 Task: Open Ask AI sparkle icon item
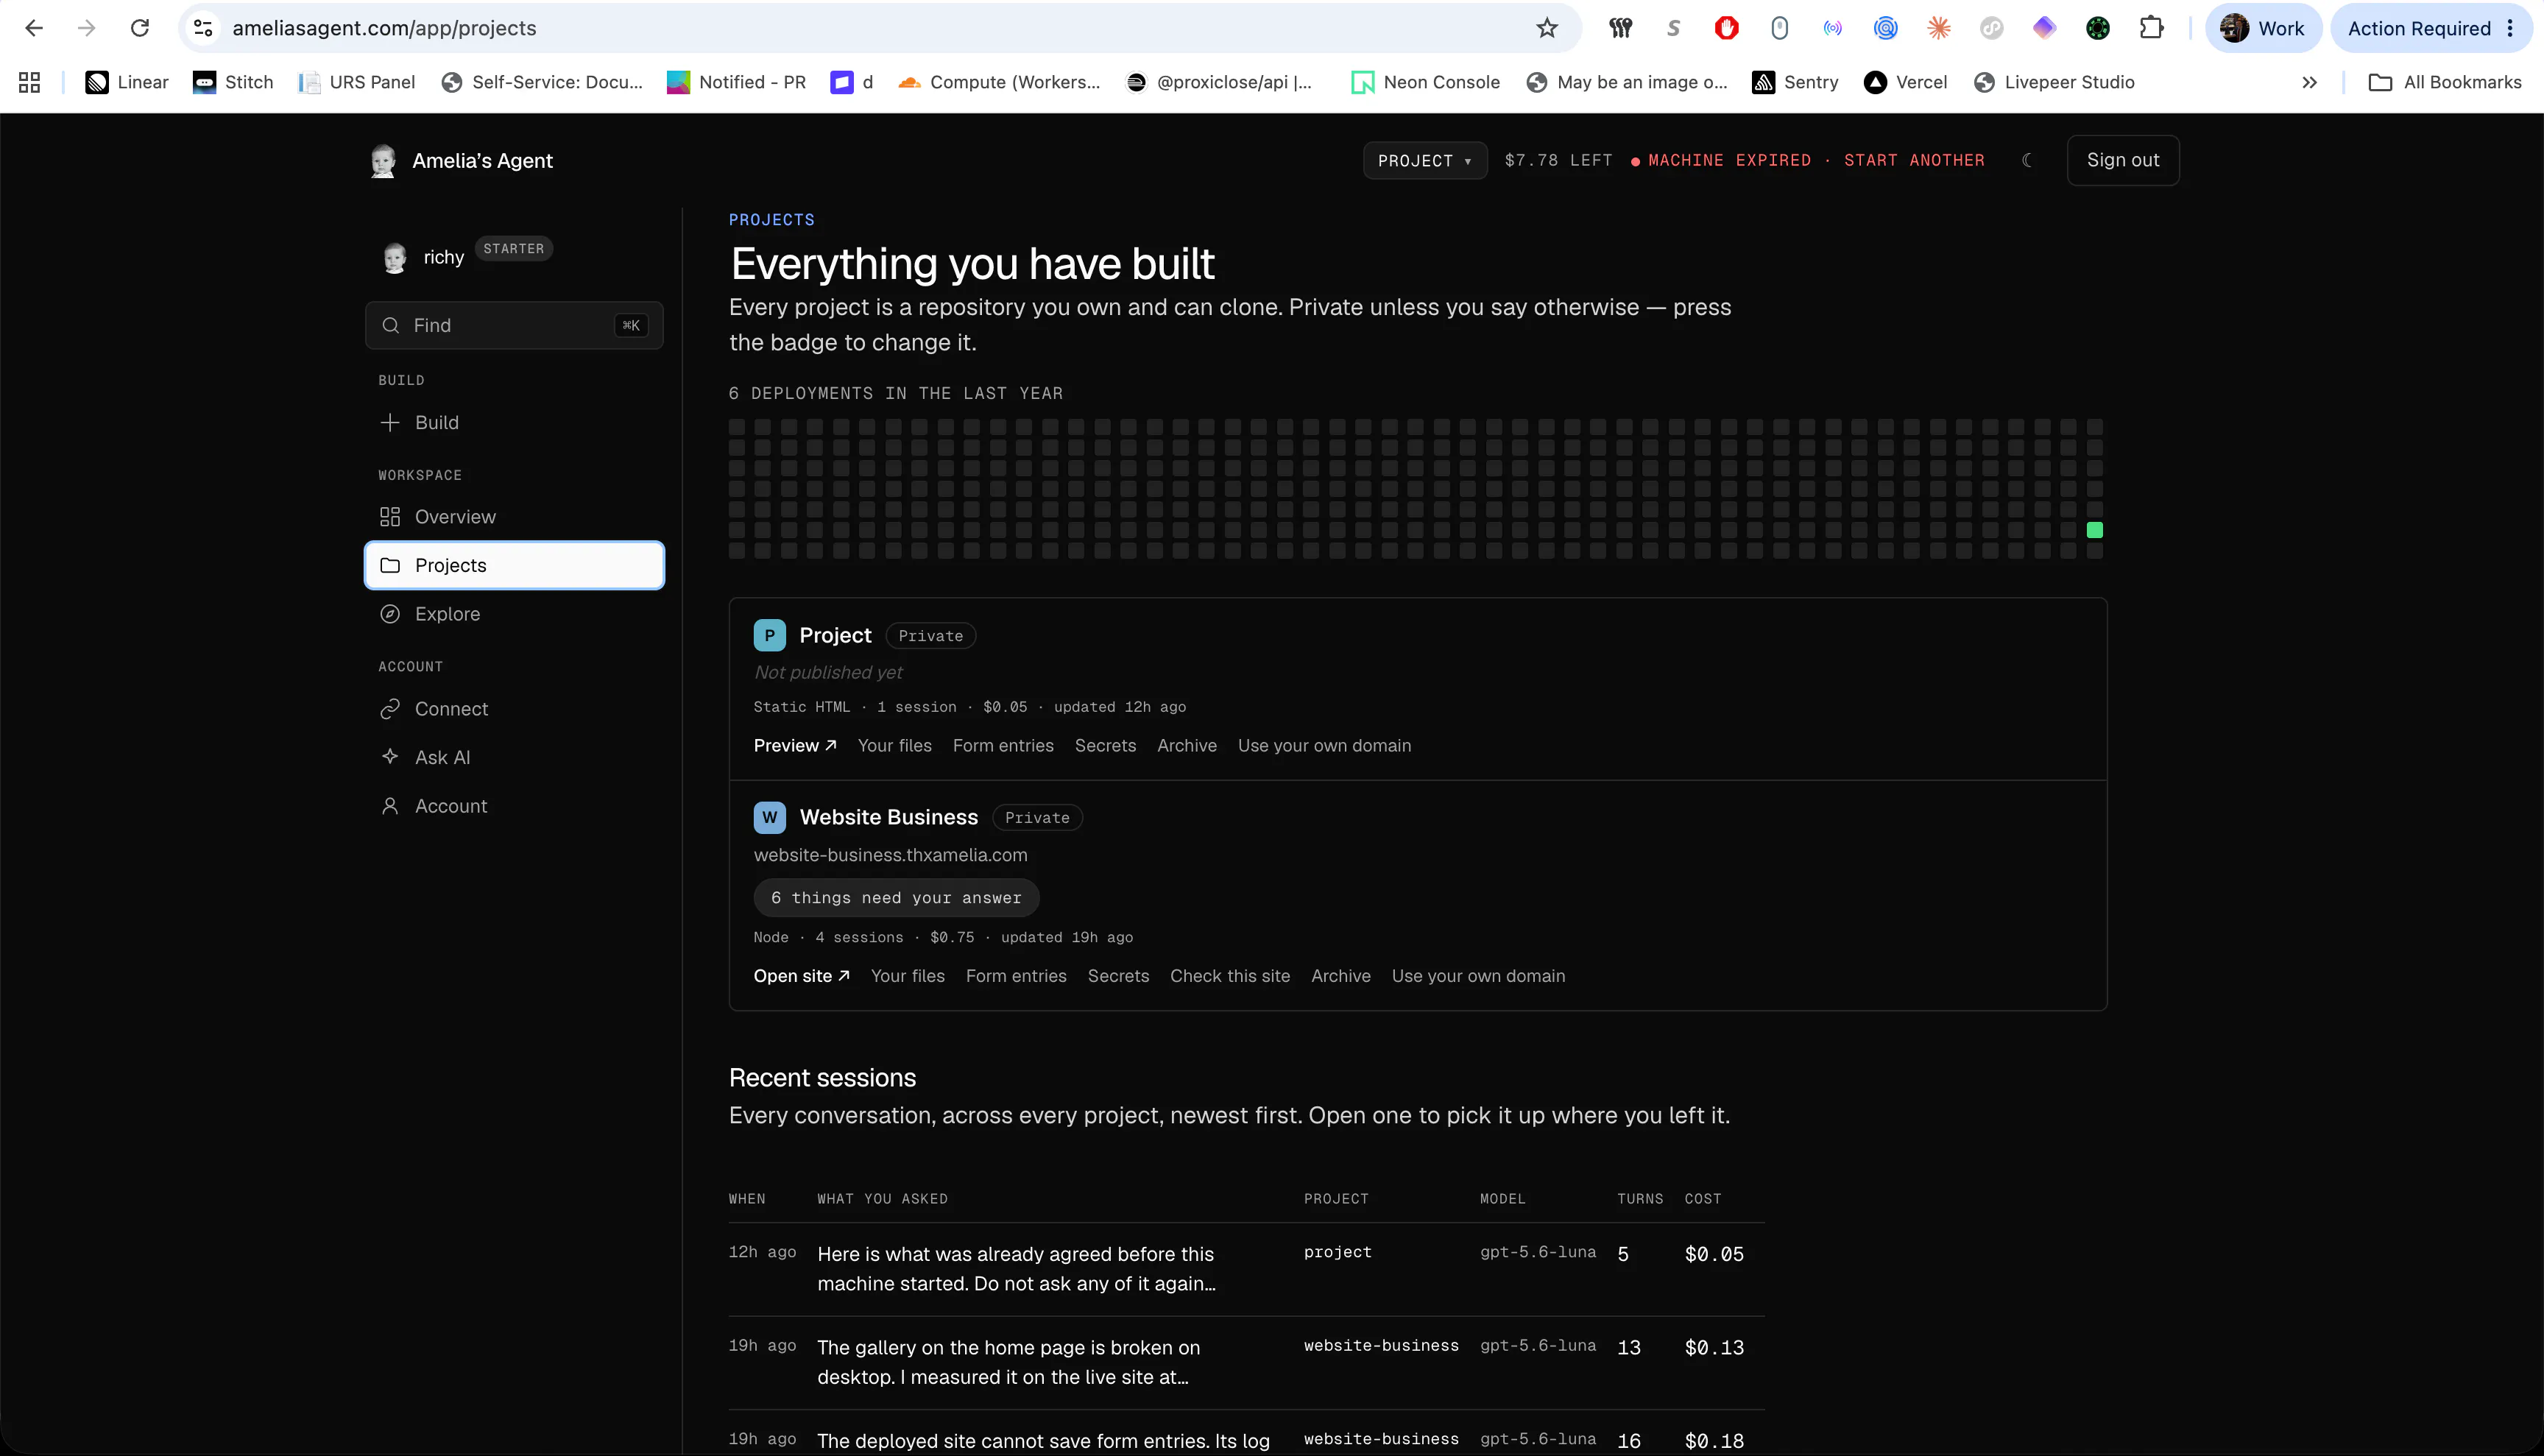click(x=390, y=757)
